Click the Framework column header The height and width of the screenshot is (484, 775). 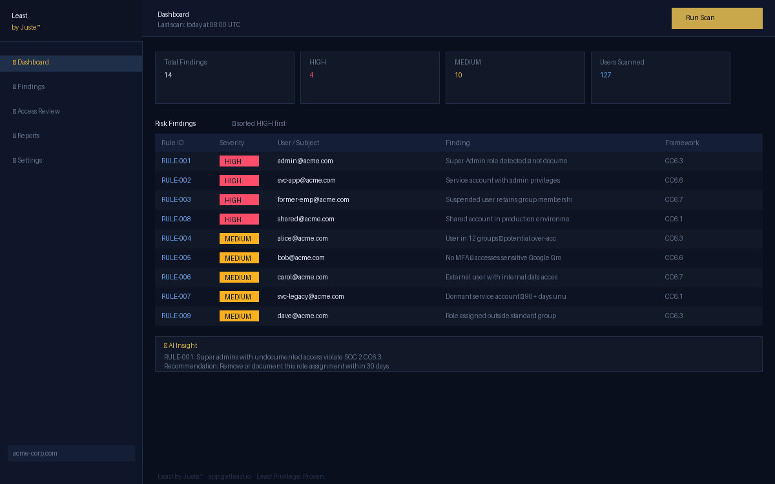pos(682,143)
